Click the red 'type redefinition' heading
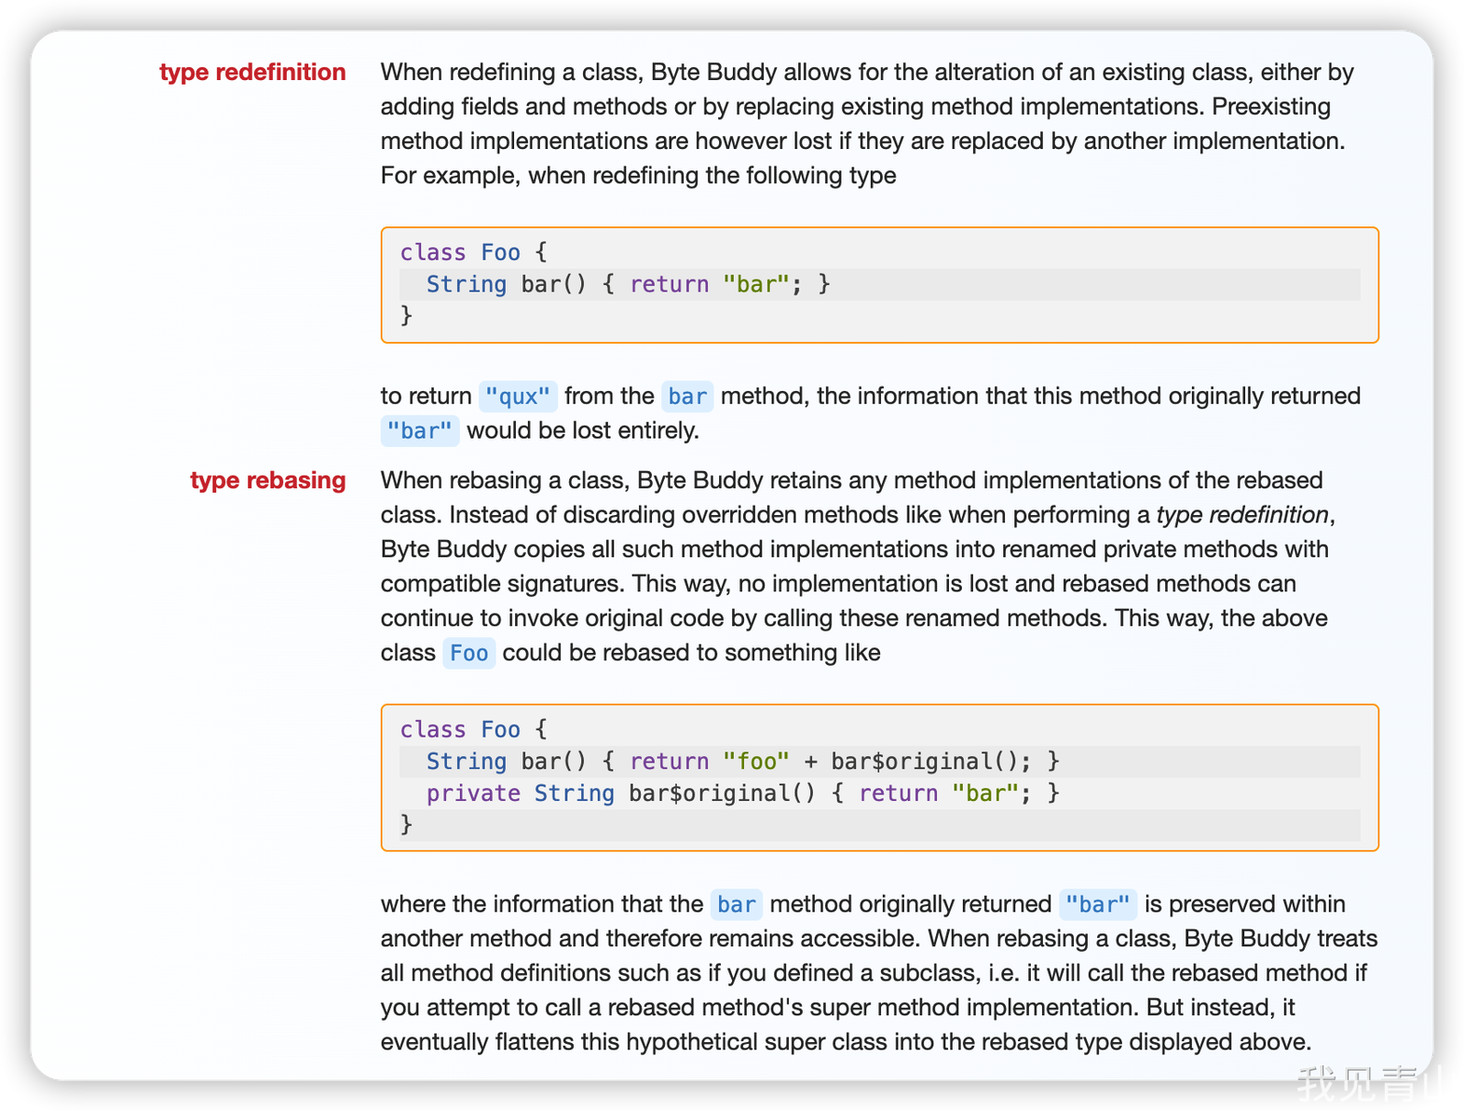 pyautogui.click(x=252, y=73)
